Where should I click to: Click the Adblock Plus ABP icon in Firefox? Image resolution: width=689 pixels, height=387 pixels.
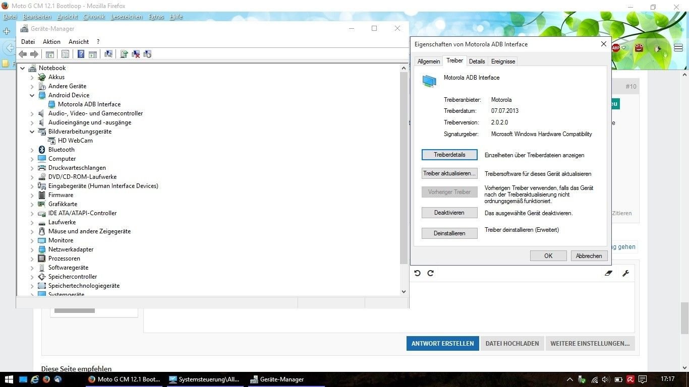(616, 48)
